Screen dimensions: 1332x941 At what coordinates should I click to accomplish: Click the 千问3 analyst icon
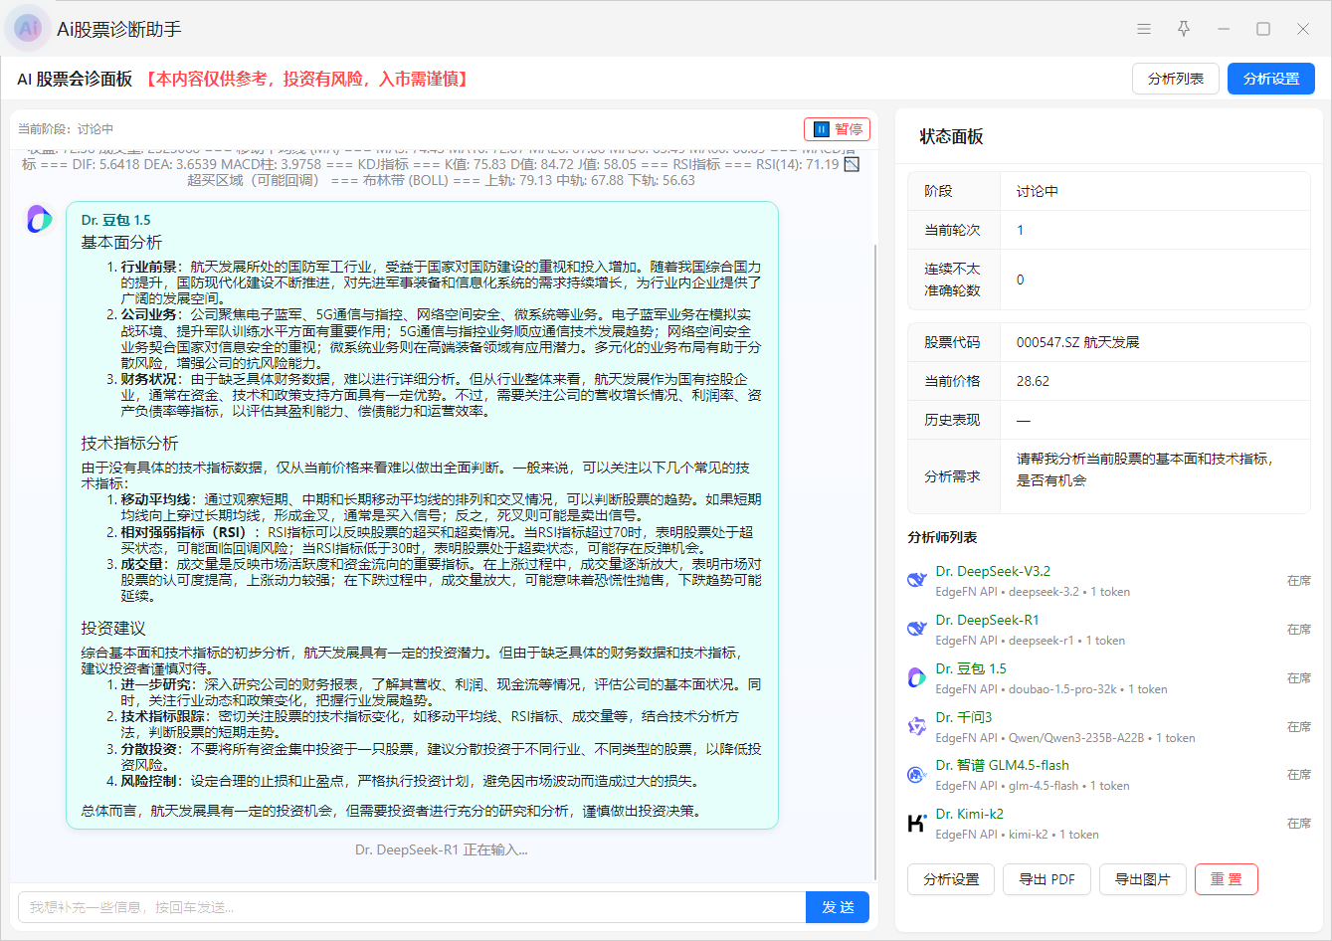[x=917, y=726]
